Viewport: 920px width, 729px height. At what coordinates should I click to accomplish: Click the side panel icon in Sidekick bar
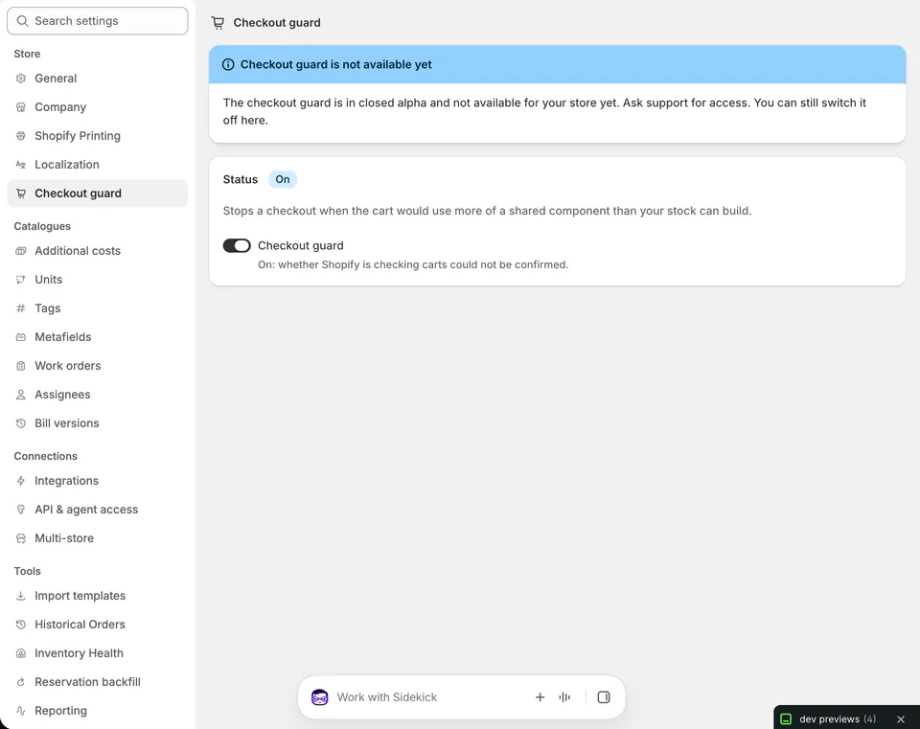point(604,696)
